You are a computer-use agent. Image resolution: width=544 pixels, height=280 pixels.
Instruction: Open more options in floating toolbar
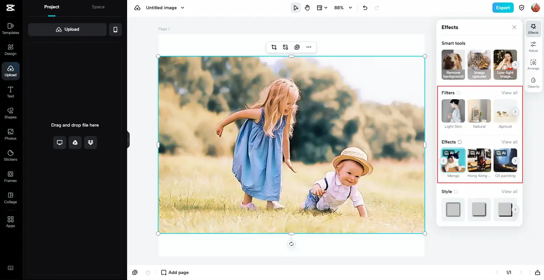point(309,47)
